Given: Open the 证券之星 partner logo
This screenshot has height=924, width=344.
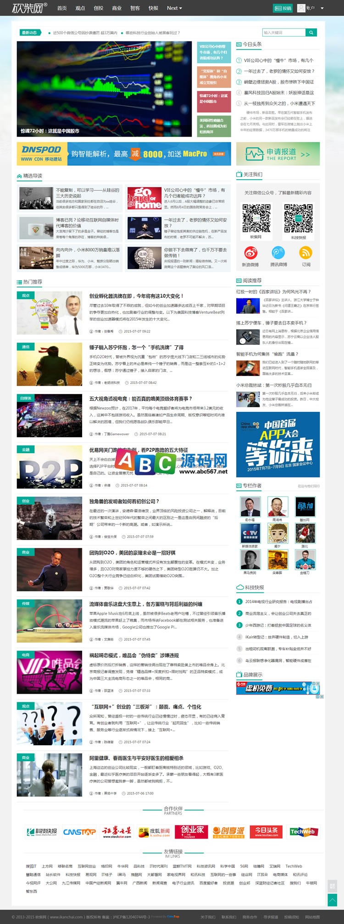Looking at the screenshot, I should 117,832.
